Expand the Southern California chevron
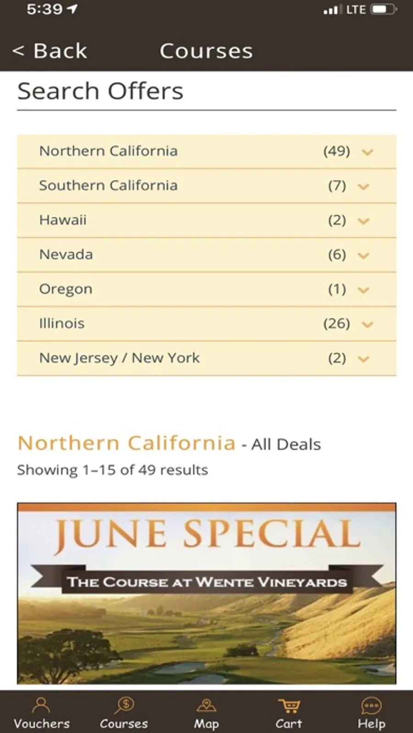This screenshot has height=733, width=413. [363, 186]
